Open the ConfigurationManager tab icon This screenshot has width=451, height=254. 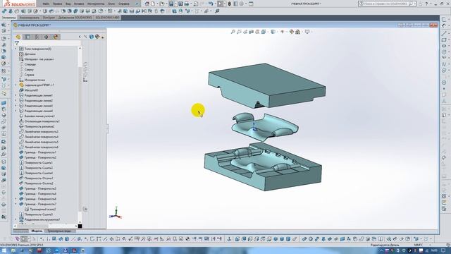pyautogui.click(x=37, y=37)
